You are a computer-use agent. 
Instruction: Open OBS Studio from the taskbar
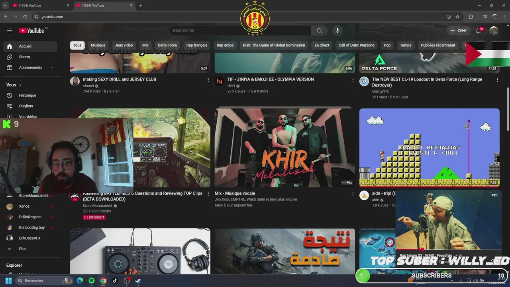coord(127,281)
